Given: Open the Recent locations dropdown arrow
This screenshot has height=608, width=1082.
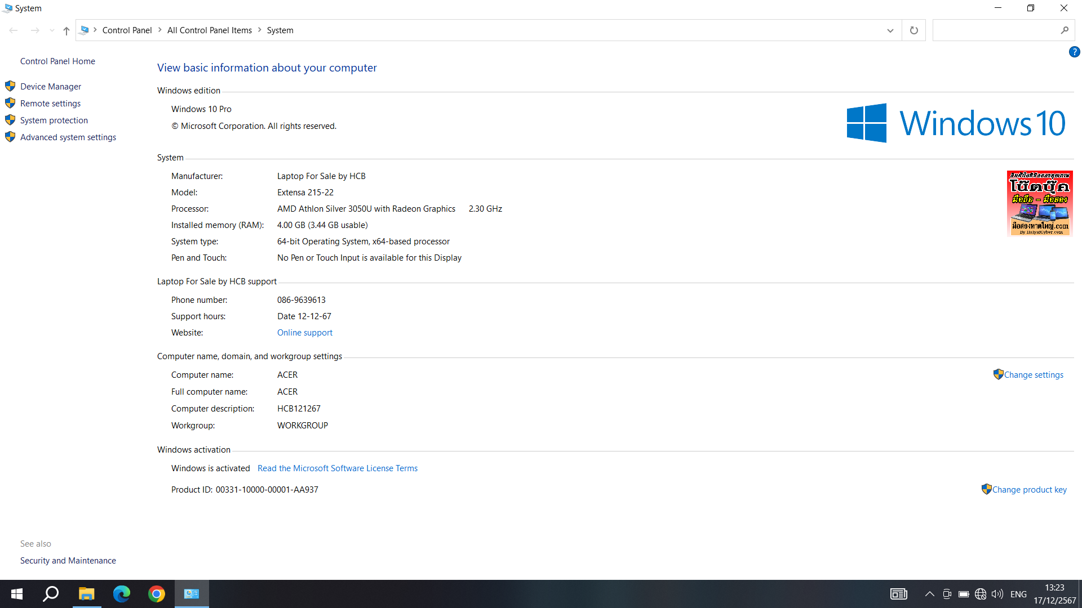Looking at the screenshot, I should pos(52,30).
